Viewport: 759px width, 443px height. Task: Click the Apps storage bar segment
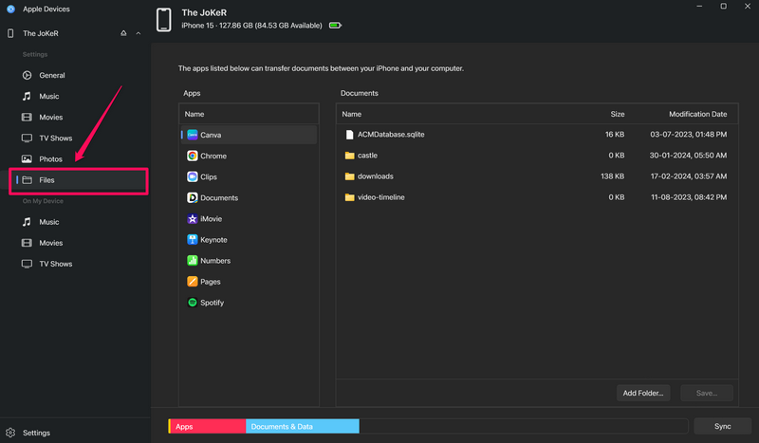pos(208,427)
